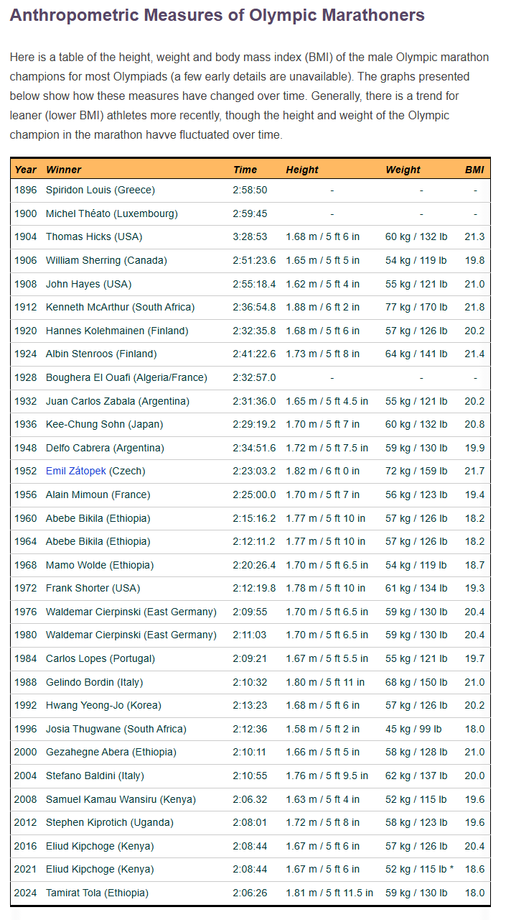The width and height of the screenshot is (506, 920).
Task: Click the Juan Carlos Zabala (Argentina) cell
Action: (118, 401)
